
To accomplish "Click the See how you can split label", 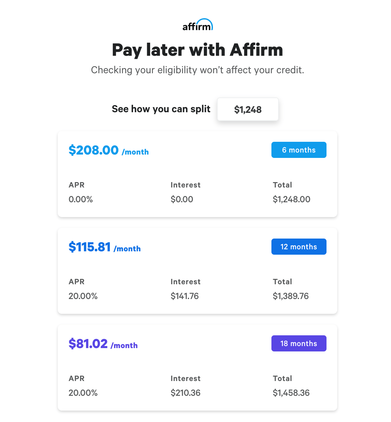I will pos(161,109).
